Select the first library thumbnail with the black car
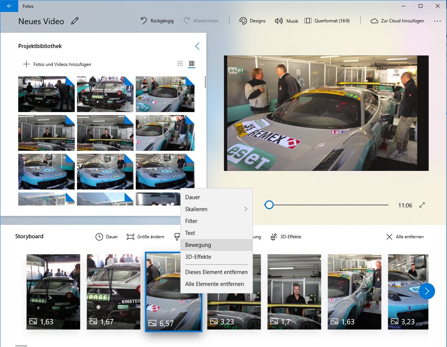This screenshot has height=347, width=447. [46, 94]
